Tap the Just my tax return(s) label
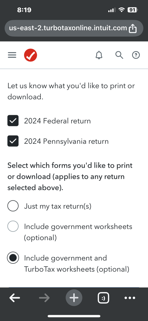Screen dimensions: 148x321 (x=58, y=206)
